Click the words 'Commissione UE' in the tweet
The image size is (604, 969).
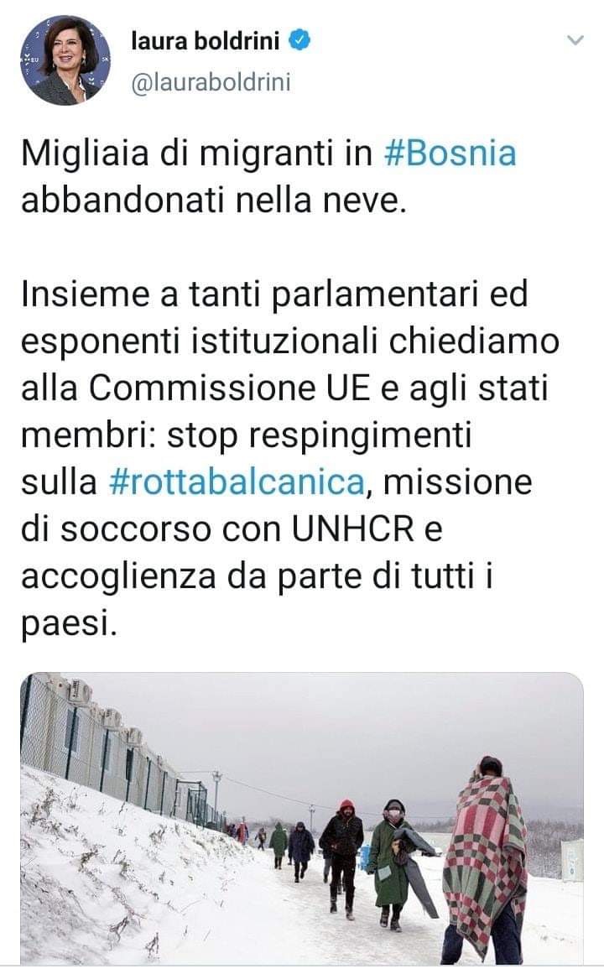(x=229, y=388)
